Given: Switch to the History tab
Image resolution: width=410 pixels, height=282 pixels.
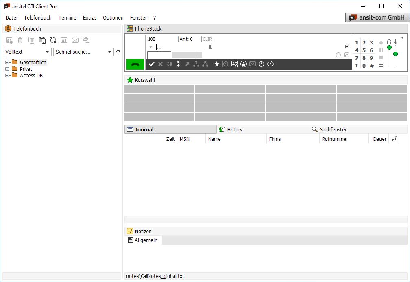Looking at the screenshot, I should (x=234, y=129).
